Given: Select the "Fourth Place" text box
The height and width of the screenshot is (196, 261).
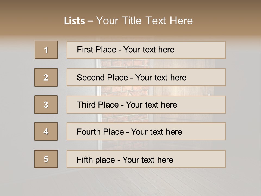Looking at the screenshot, I should [146, 131].
